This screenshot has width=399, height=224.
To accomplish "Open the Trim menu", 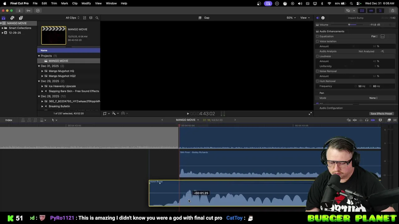I will click(54, 3).
